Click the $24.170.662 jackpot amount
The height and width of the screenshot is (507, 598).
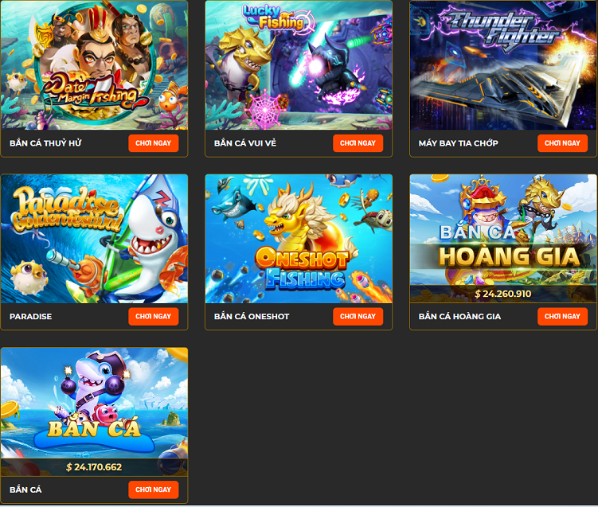pyautogui.click(x=94, y=467)
